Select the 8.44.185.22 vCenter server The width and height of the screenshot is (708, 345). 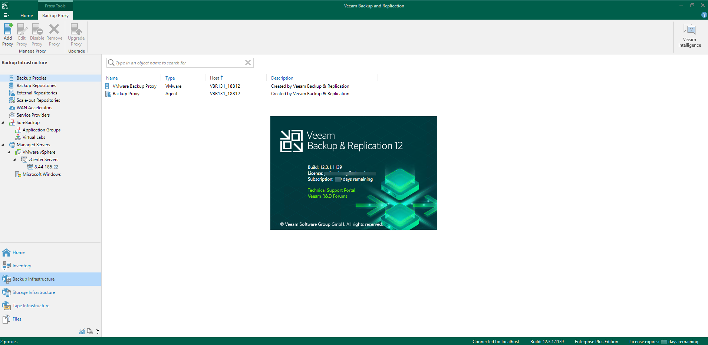coord(46,167)
